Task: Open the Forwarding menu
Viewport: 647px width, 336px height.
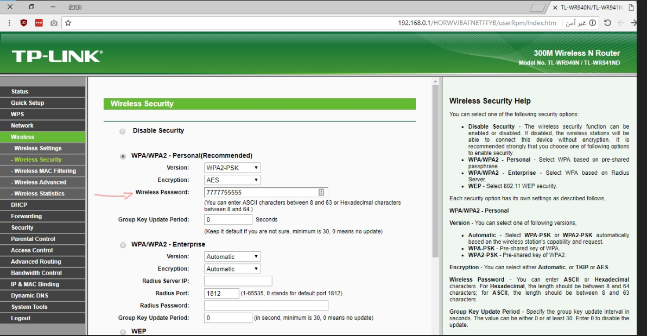Action: (42, 216)
